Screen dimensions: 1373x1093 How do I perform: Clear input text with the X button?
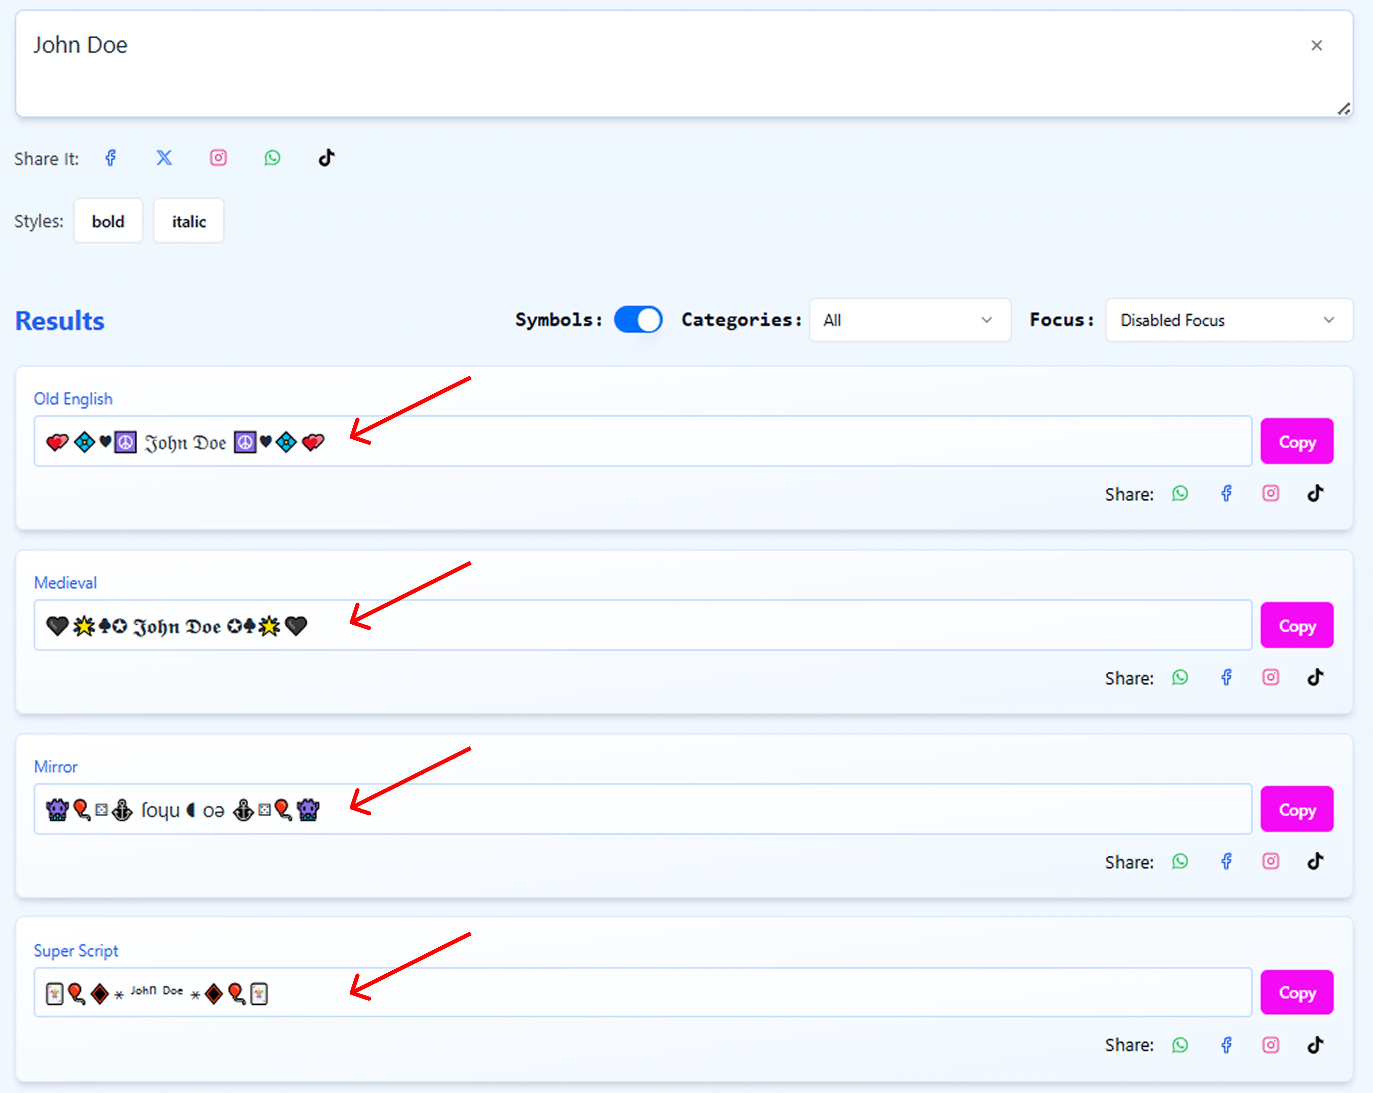tap(1317, 46)
